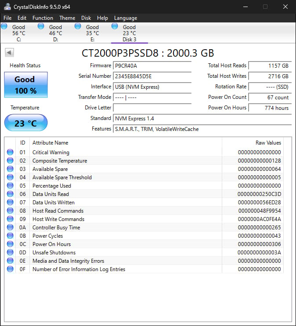Open the File menu
This screenshot has height=326, width=296.
7,18
